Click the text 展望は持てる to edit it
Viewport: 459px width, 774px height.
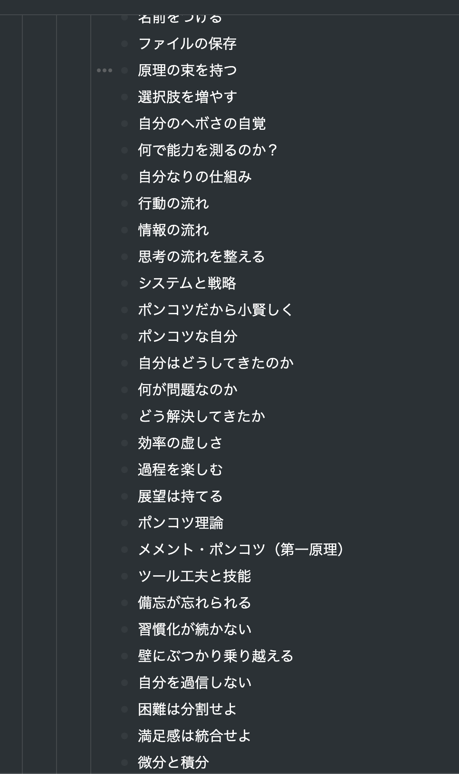(x=181, y=496)
